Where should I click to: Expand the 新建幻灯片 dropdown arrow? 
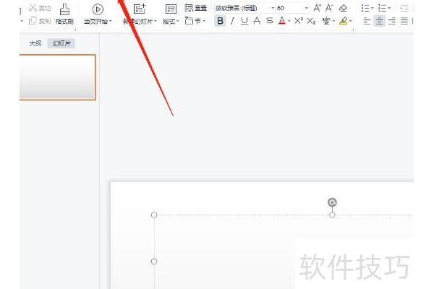(x=156, y=21)
